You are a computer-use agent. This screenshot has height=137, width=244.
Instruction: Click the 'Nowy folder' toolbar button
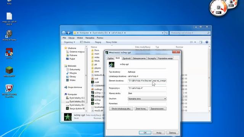pos(111,42)
